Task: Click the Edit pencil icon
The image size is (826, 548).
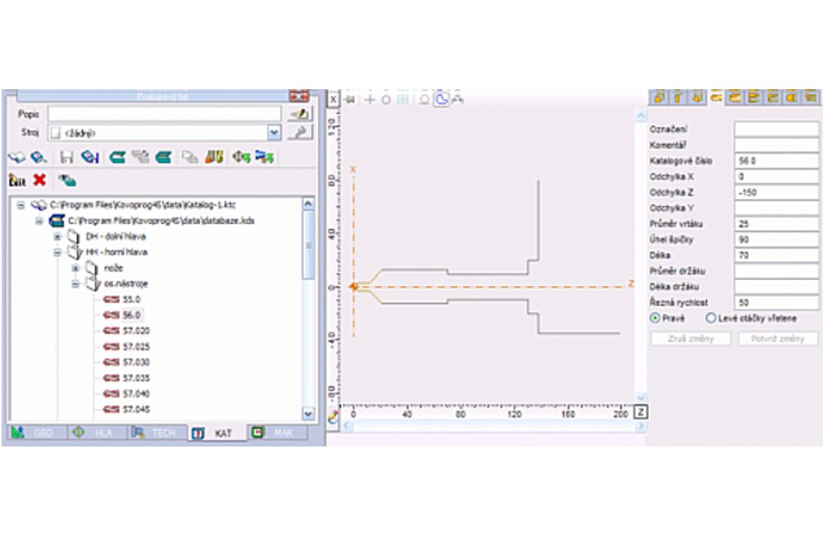Action: pyautogui.click(x=17, y=181)
